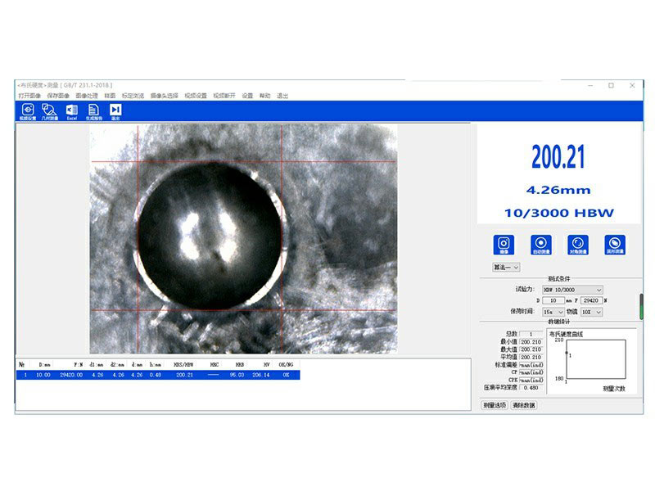Click the 退出 exit icon in the blue toolbar
655x491 pixels.
pyautogui.click(x=115, y=110)
